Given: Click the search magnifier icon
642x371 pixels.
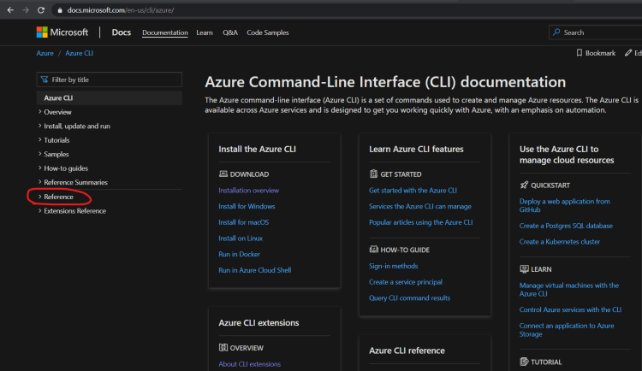Looking at the screenshot, I should tap(557, 32).
